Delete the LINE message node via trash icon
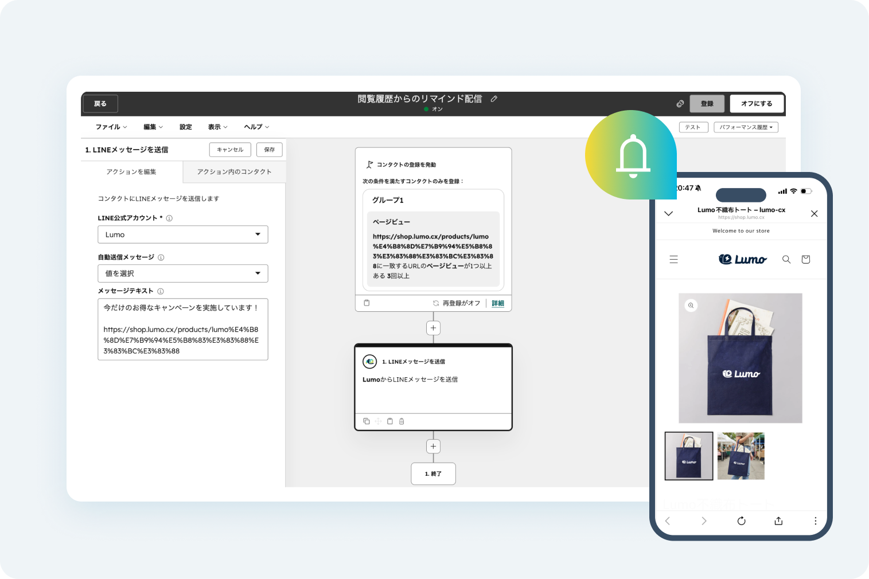The image size is (869, 579). (x=402, y=421)
